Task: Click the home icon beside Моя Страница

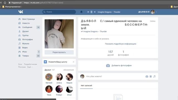Action: point(19,19)
